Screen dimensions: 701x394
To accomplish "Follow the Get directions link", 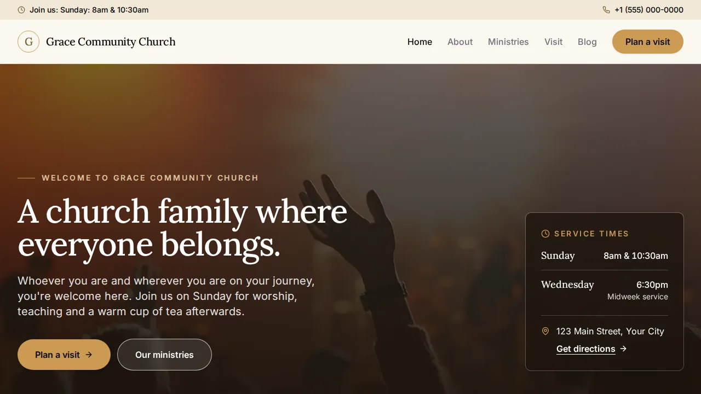I will (x=586, y=349).
